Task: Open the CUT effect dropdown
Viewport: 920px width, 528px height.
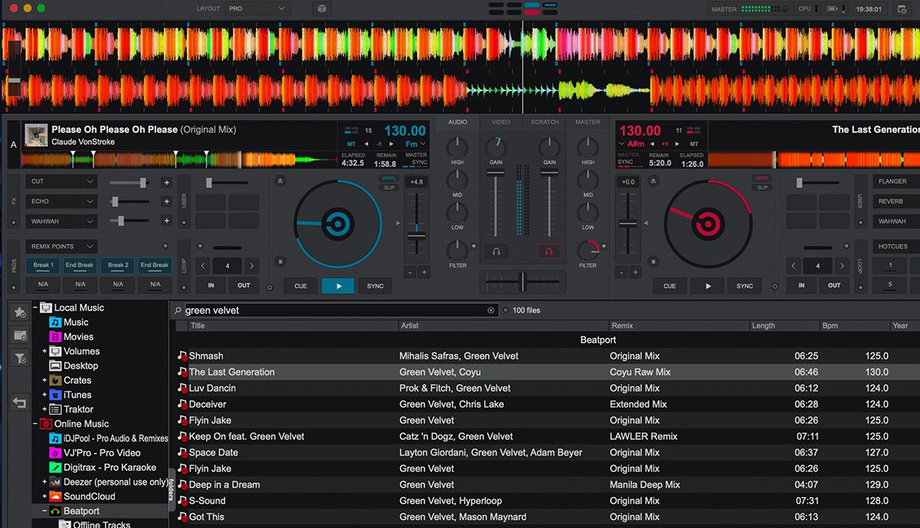Action: [x=62, y=182]
